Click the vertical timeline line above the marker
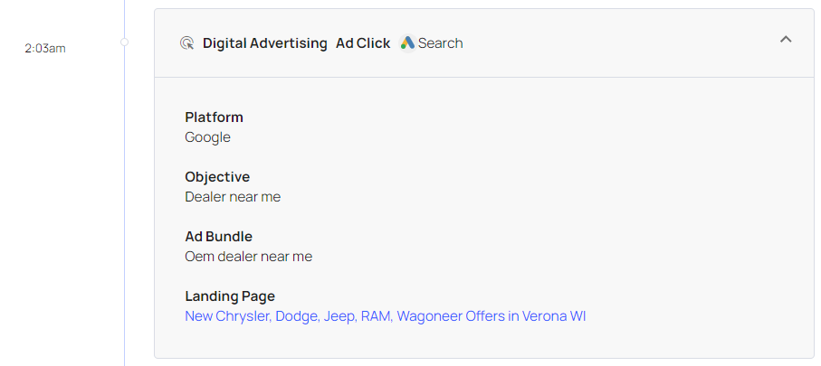 125,16
